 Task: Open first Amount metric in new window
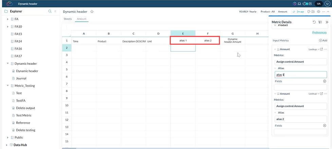[321, 49]
